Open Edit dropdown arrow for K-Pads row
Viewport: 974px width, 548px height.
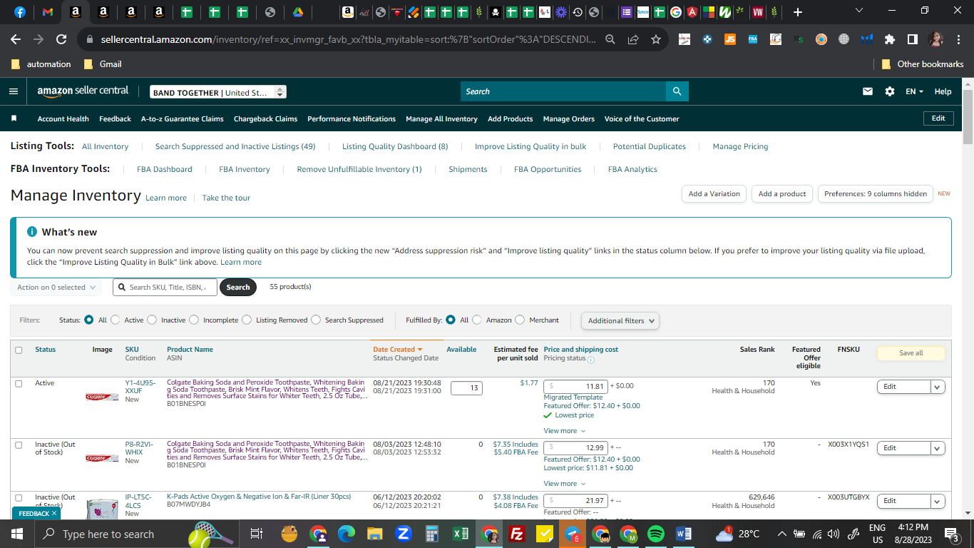(x=938, y=501)
